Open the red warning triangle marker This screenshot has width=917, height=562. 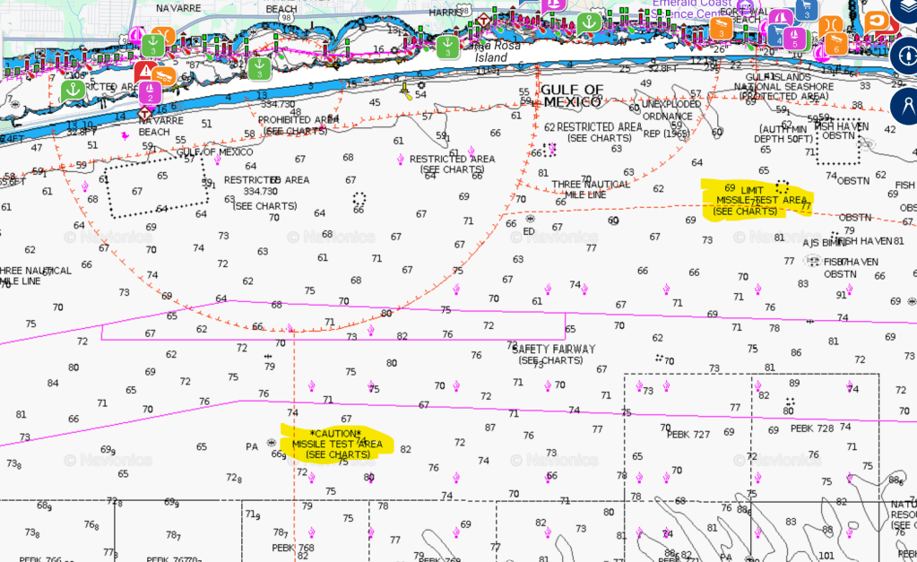[x=145, y=71]
